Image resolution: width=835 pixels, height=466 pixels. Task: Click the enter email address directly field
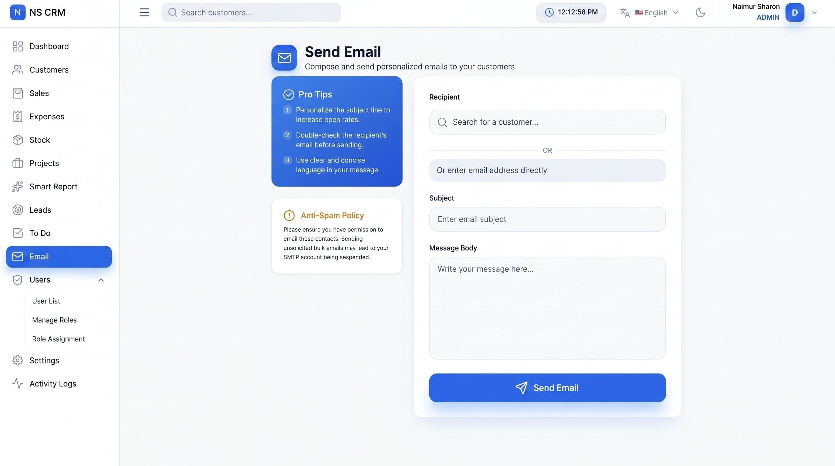pyautogui.click(x=547, y=170)
